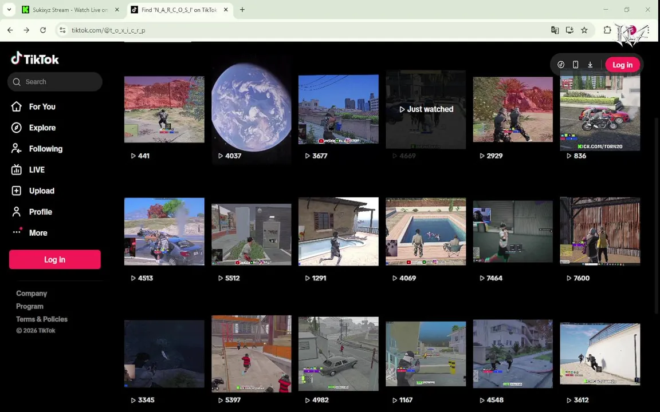Open the beach video with 3612 views
Image resolution: width=660 pixels, height=412 pixels.
pyautogui.click(x=600, y=354)
